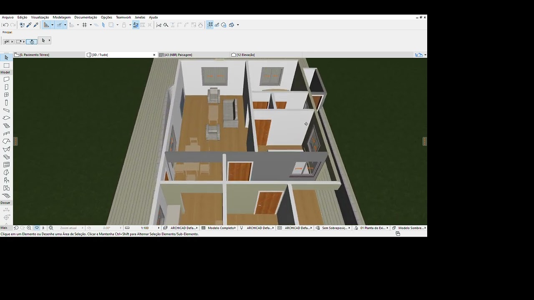This screenshot has width=534, height=300.
Task: Select the Beam tool
Action: coord(6,110)
